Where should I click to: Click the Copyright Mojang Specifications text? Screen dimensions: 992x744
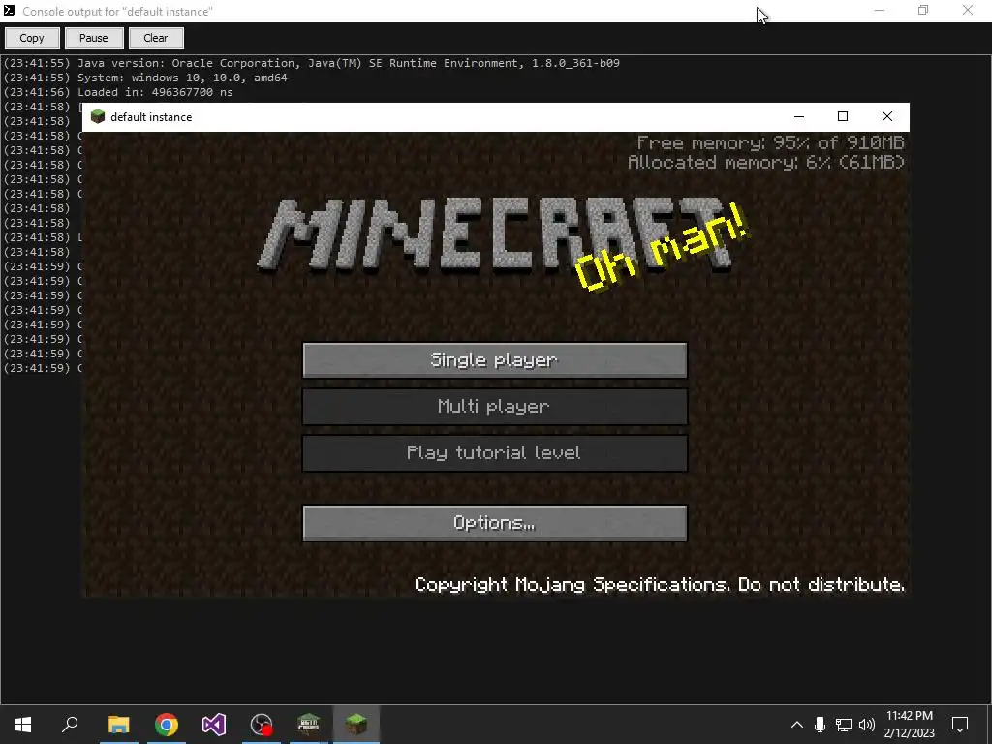(x=659, y=584)
